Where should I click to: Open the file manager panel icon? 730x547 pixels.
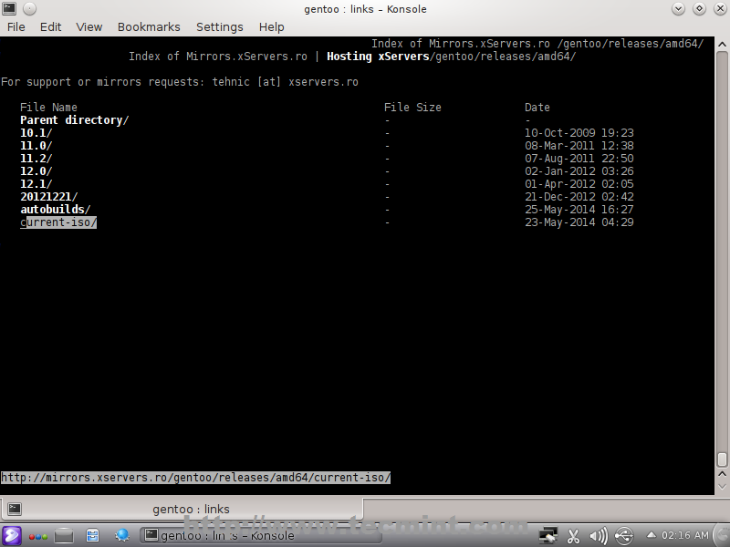[x=92, y=536]
